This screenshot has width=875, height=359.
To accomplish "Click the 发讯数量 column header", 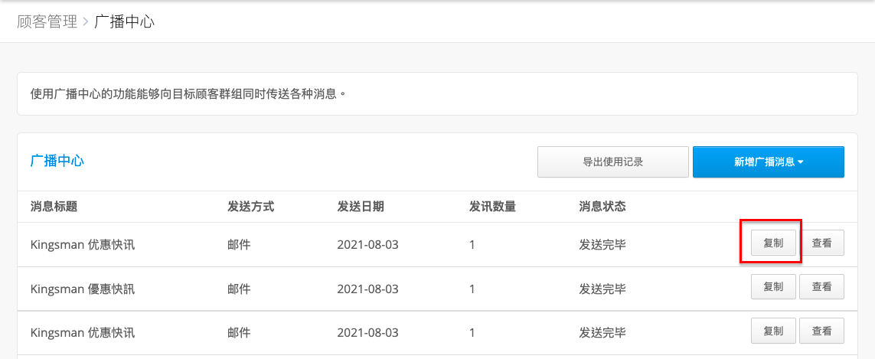I will coord(492,207).
